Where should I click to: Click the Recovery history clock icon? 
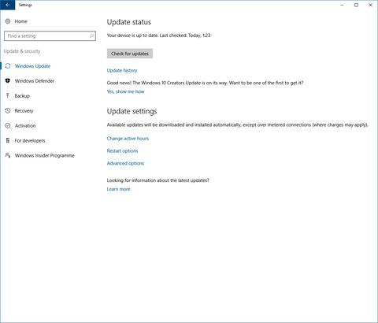8,110
